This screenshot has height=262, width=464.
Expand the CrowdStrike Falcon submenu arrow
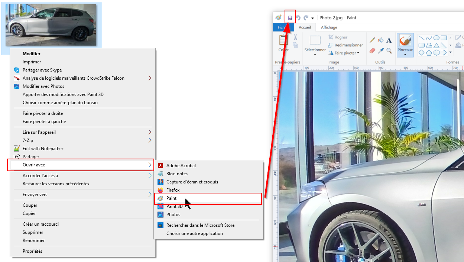(x=150, y=78)
